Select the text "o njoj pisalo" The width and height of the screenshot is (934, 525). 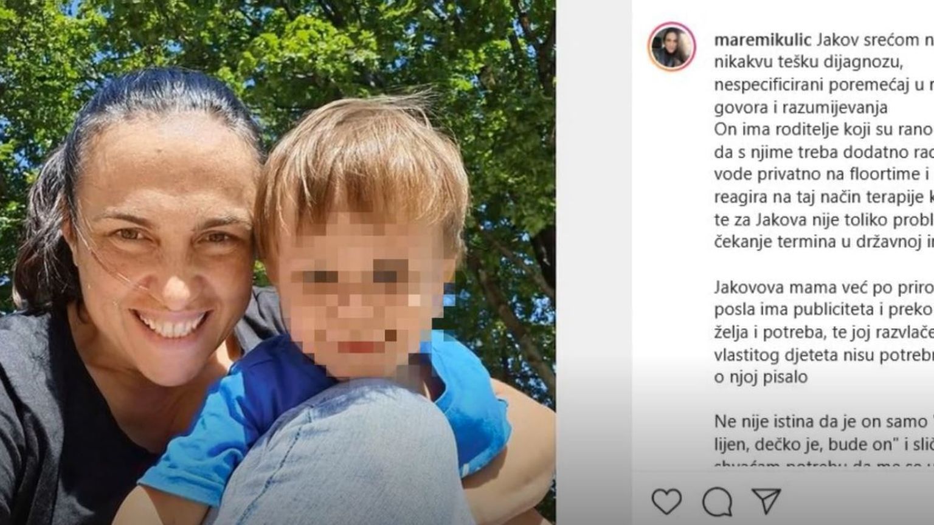(761, 377)
